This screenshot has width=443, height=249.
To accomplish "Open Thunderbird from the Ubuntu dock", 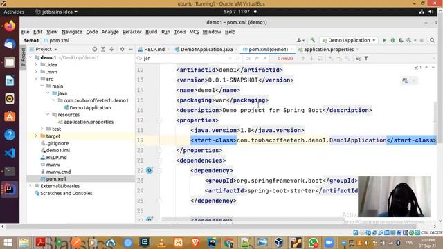I will 10,44.
